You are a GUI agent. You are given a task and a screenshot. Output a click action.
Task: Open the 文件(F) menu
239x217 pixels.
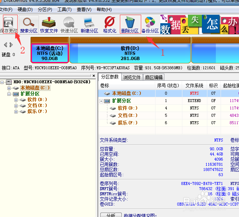point(6,10)
